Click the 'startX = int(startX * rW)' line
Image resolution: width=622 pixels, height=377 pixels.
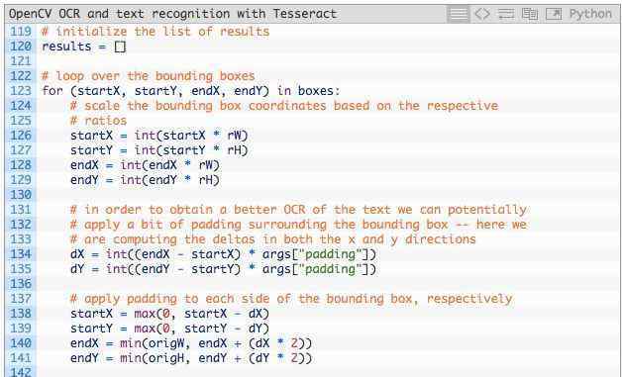[159, 136]
